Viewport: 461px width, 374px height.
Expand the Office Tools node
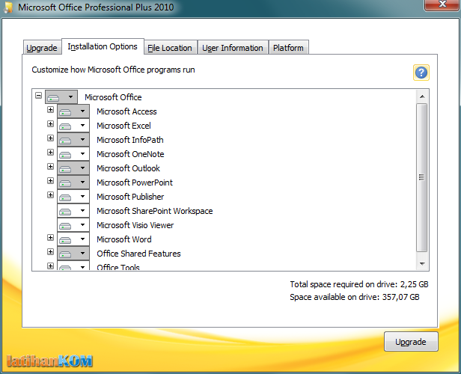51,266
